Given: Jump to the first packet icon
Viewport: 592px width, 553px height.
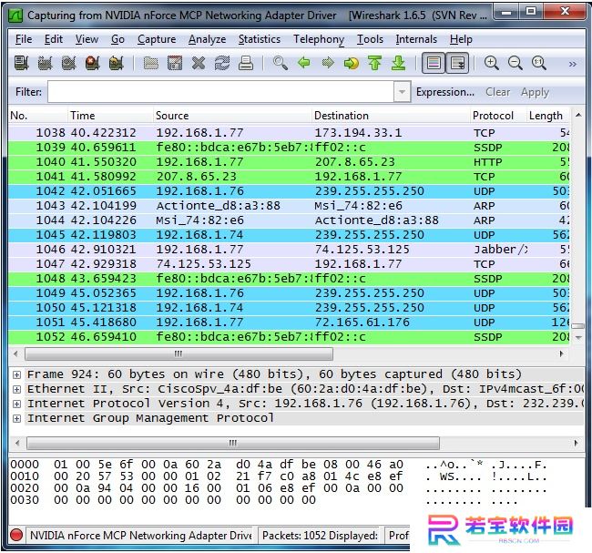Looking at the screenshot, I should pyautogui.click(x=375, y=63).
